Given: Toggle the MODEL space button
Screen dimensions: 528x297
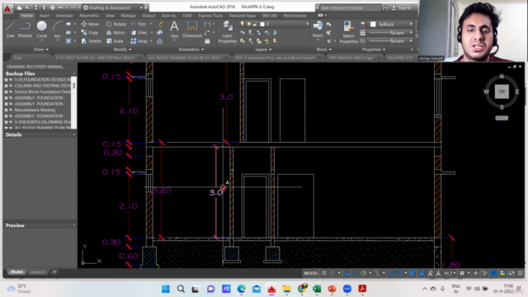Looking at the screenshot, I should click(x=311, y=273).
